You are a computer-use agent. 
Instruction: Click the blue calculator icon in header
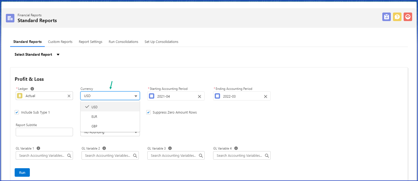point(386,17)
